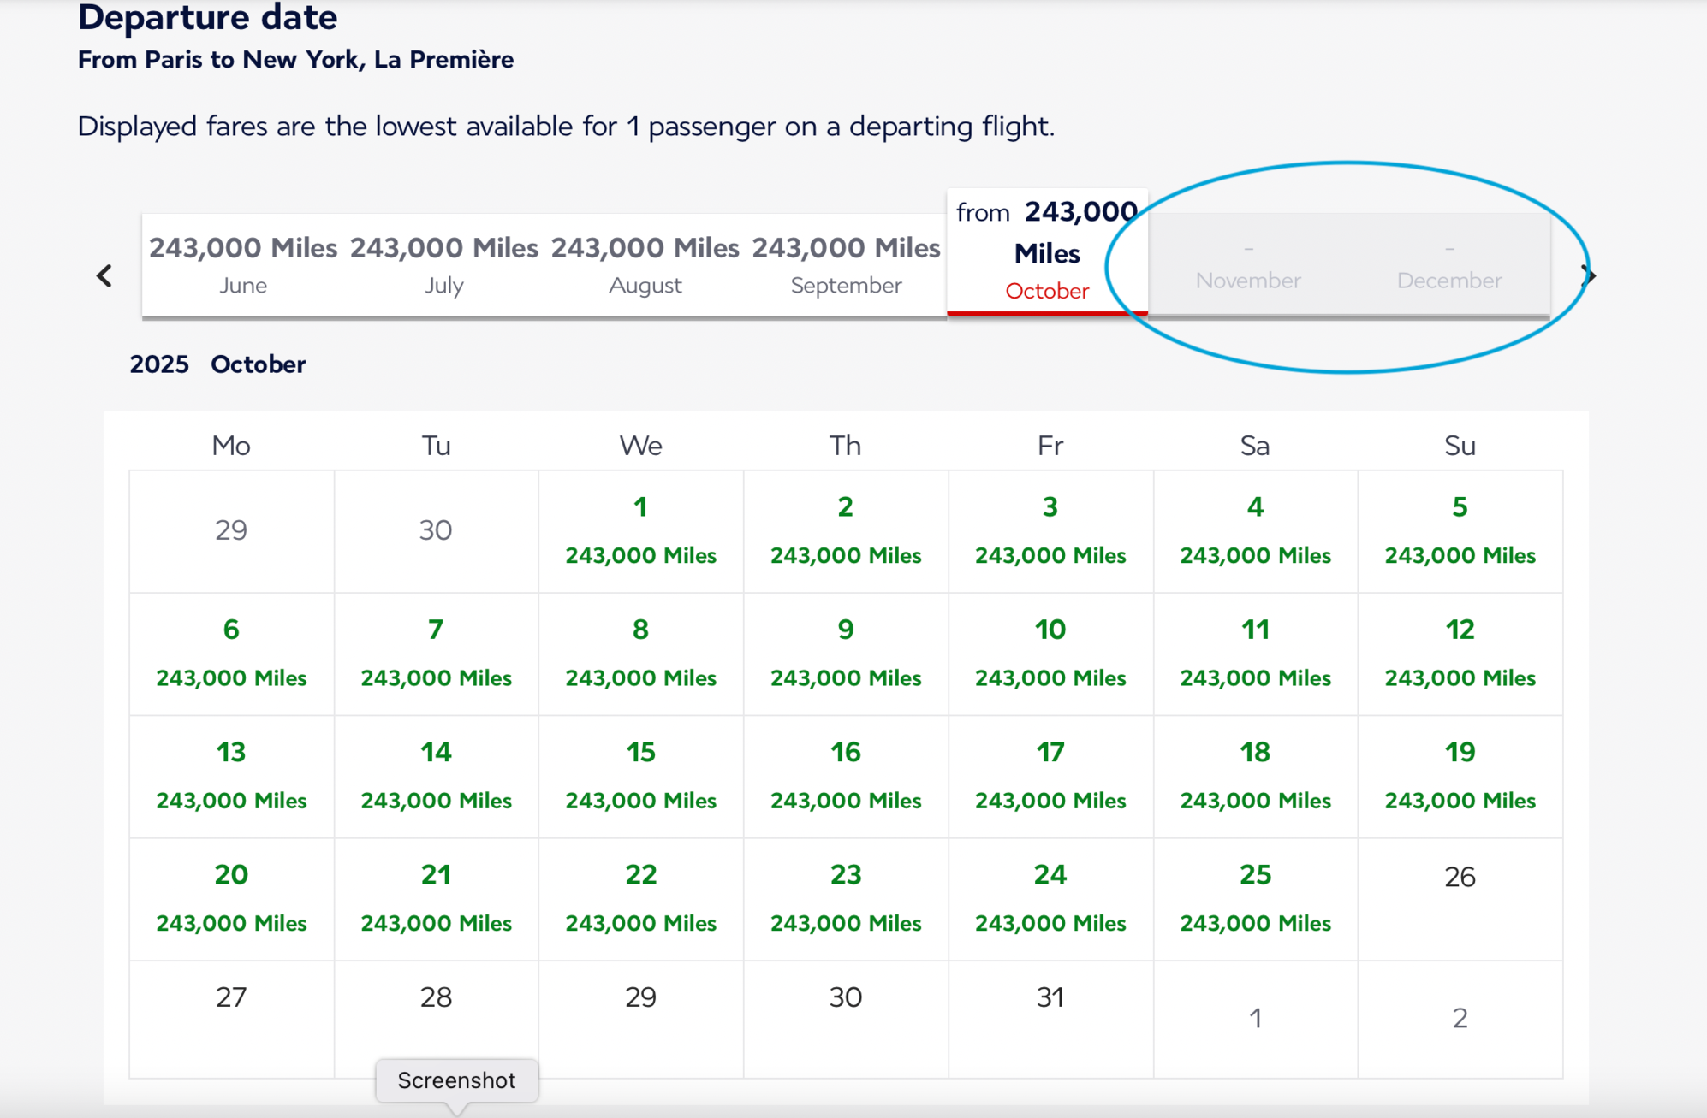Choose October 1 departure date
Screen dimensions: 1707x1118
click(640, 530)
